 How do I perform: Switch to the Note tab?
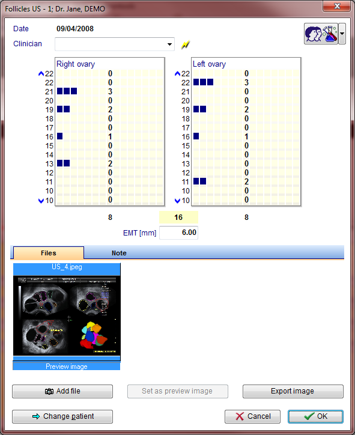[x=119, y=253]
